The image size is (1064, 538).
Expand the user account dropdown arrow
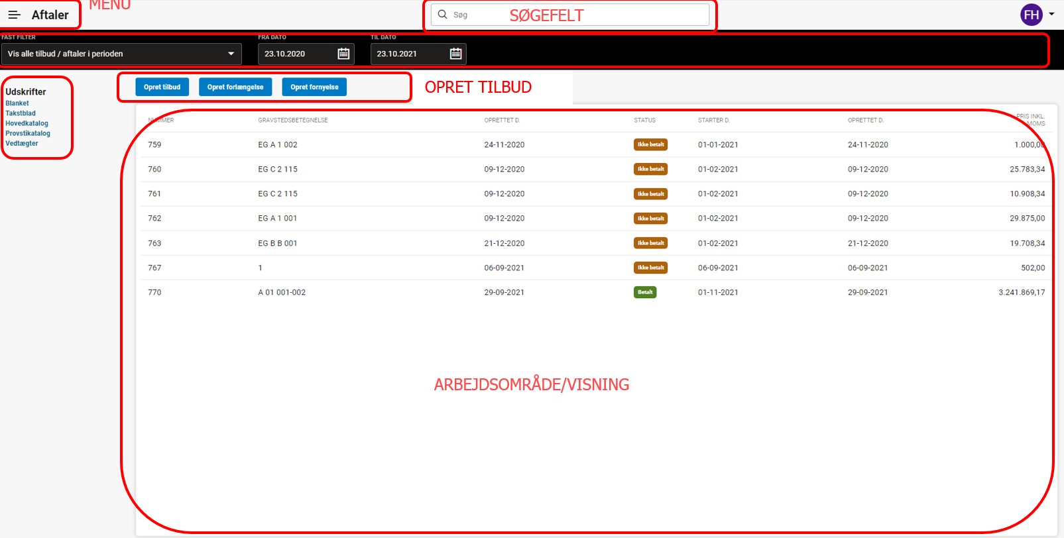tap(1051, 14)
